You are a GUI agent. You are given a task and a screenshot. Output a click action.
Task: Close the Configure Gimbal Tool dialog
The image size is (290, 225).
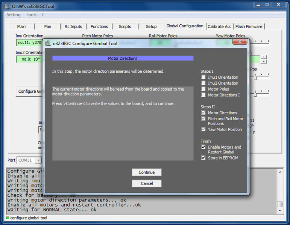240,42
